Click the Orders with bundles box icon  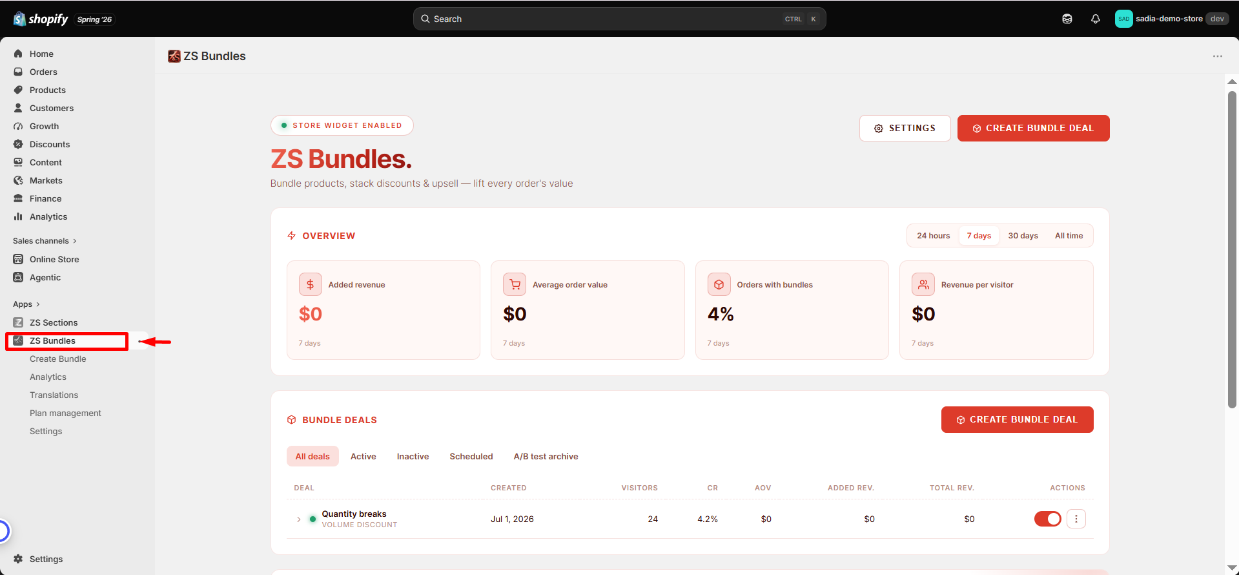[x=719, y=284]
